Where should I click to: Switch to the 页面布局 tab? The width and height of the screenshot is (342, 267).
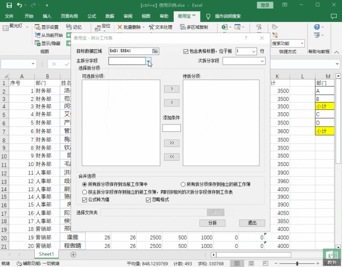tap(69, 16)
